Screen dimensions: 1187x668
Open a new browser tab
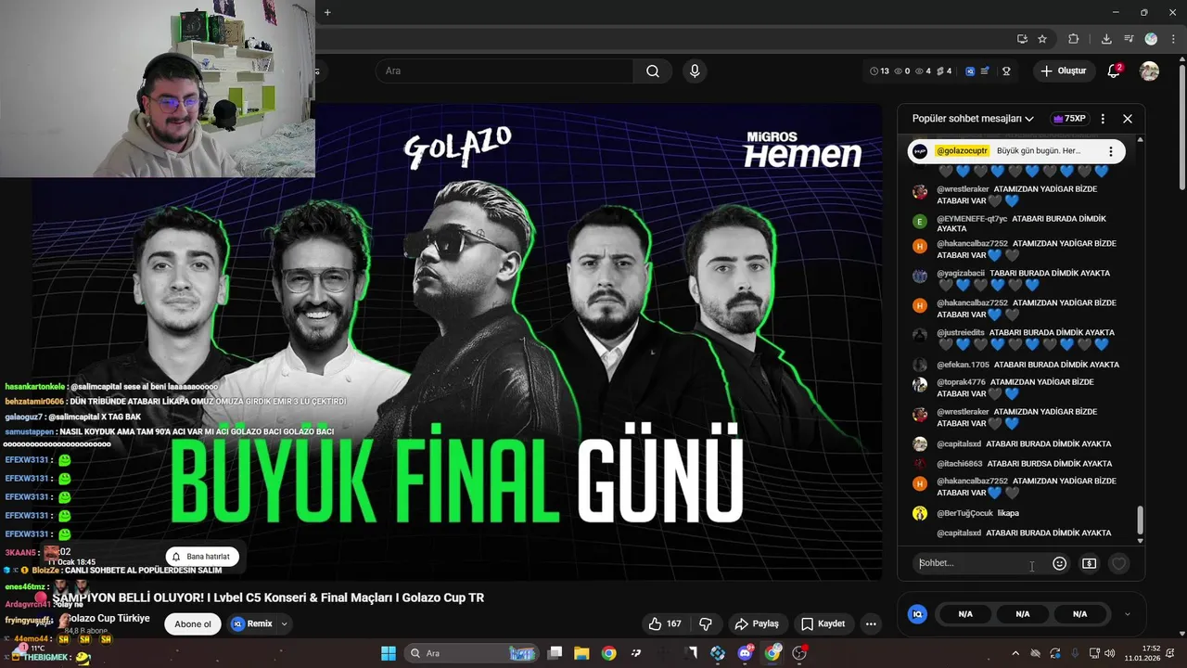click(x=327, y=12)
